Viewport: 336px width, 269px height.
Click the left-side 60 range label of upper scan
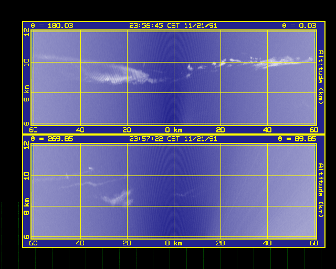tap(33, 130)
